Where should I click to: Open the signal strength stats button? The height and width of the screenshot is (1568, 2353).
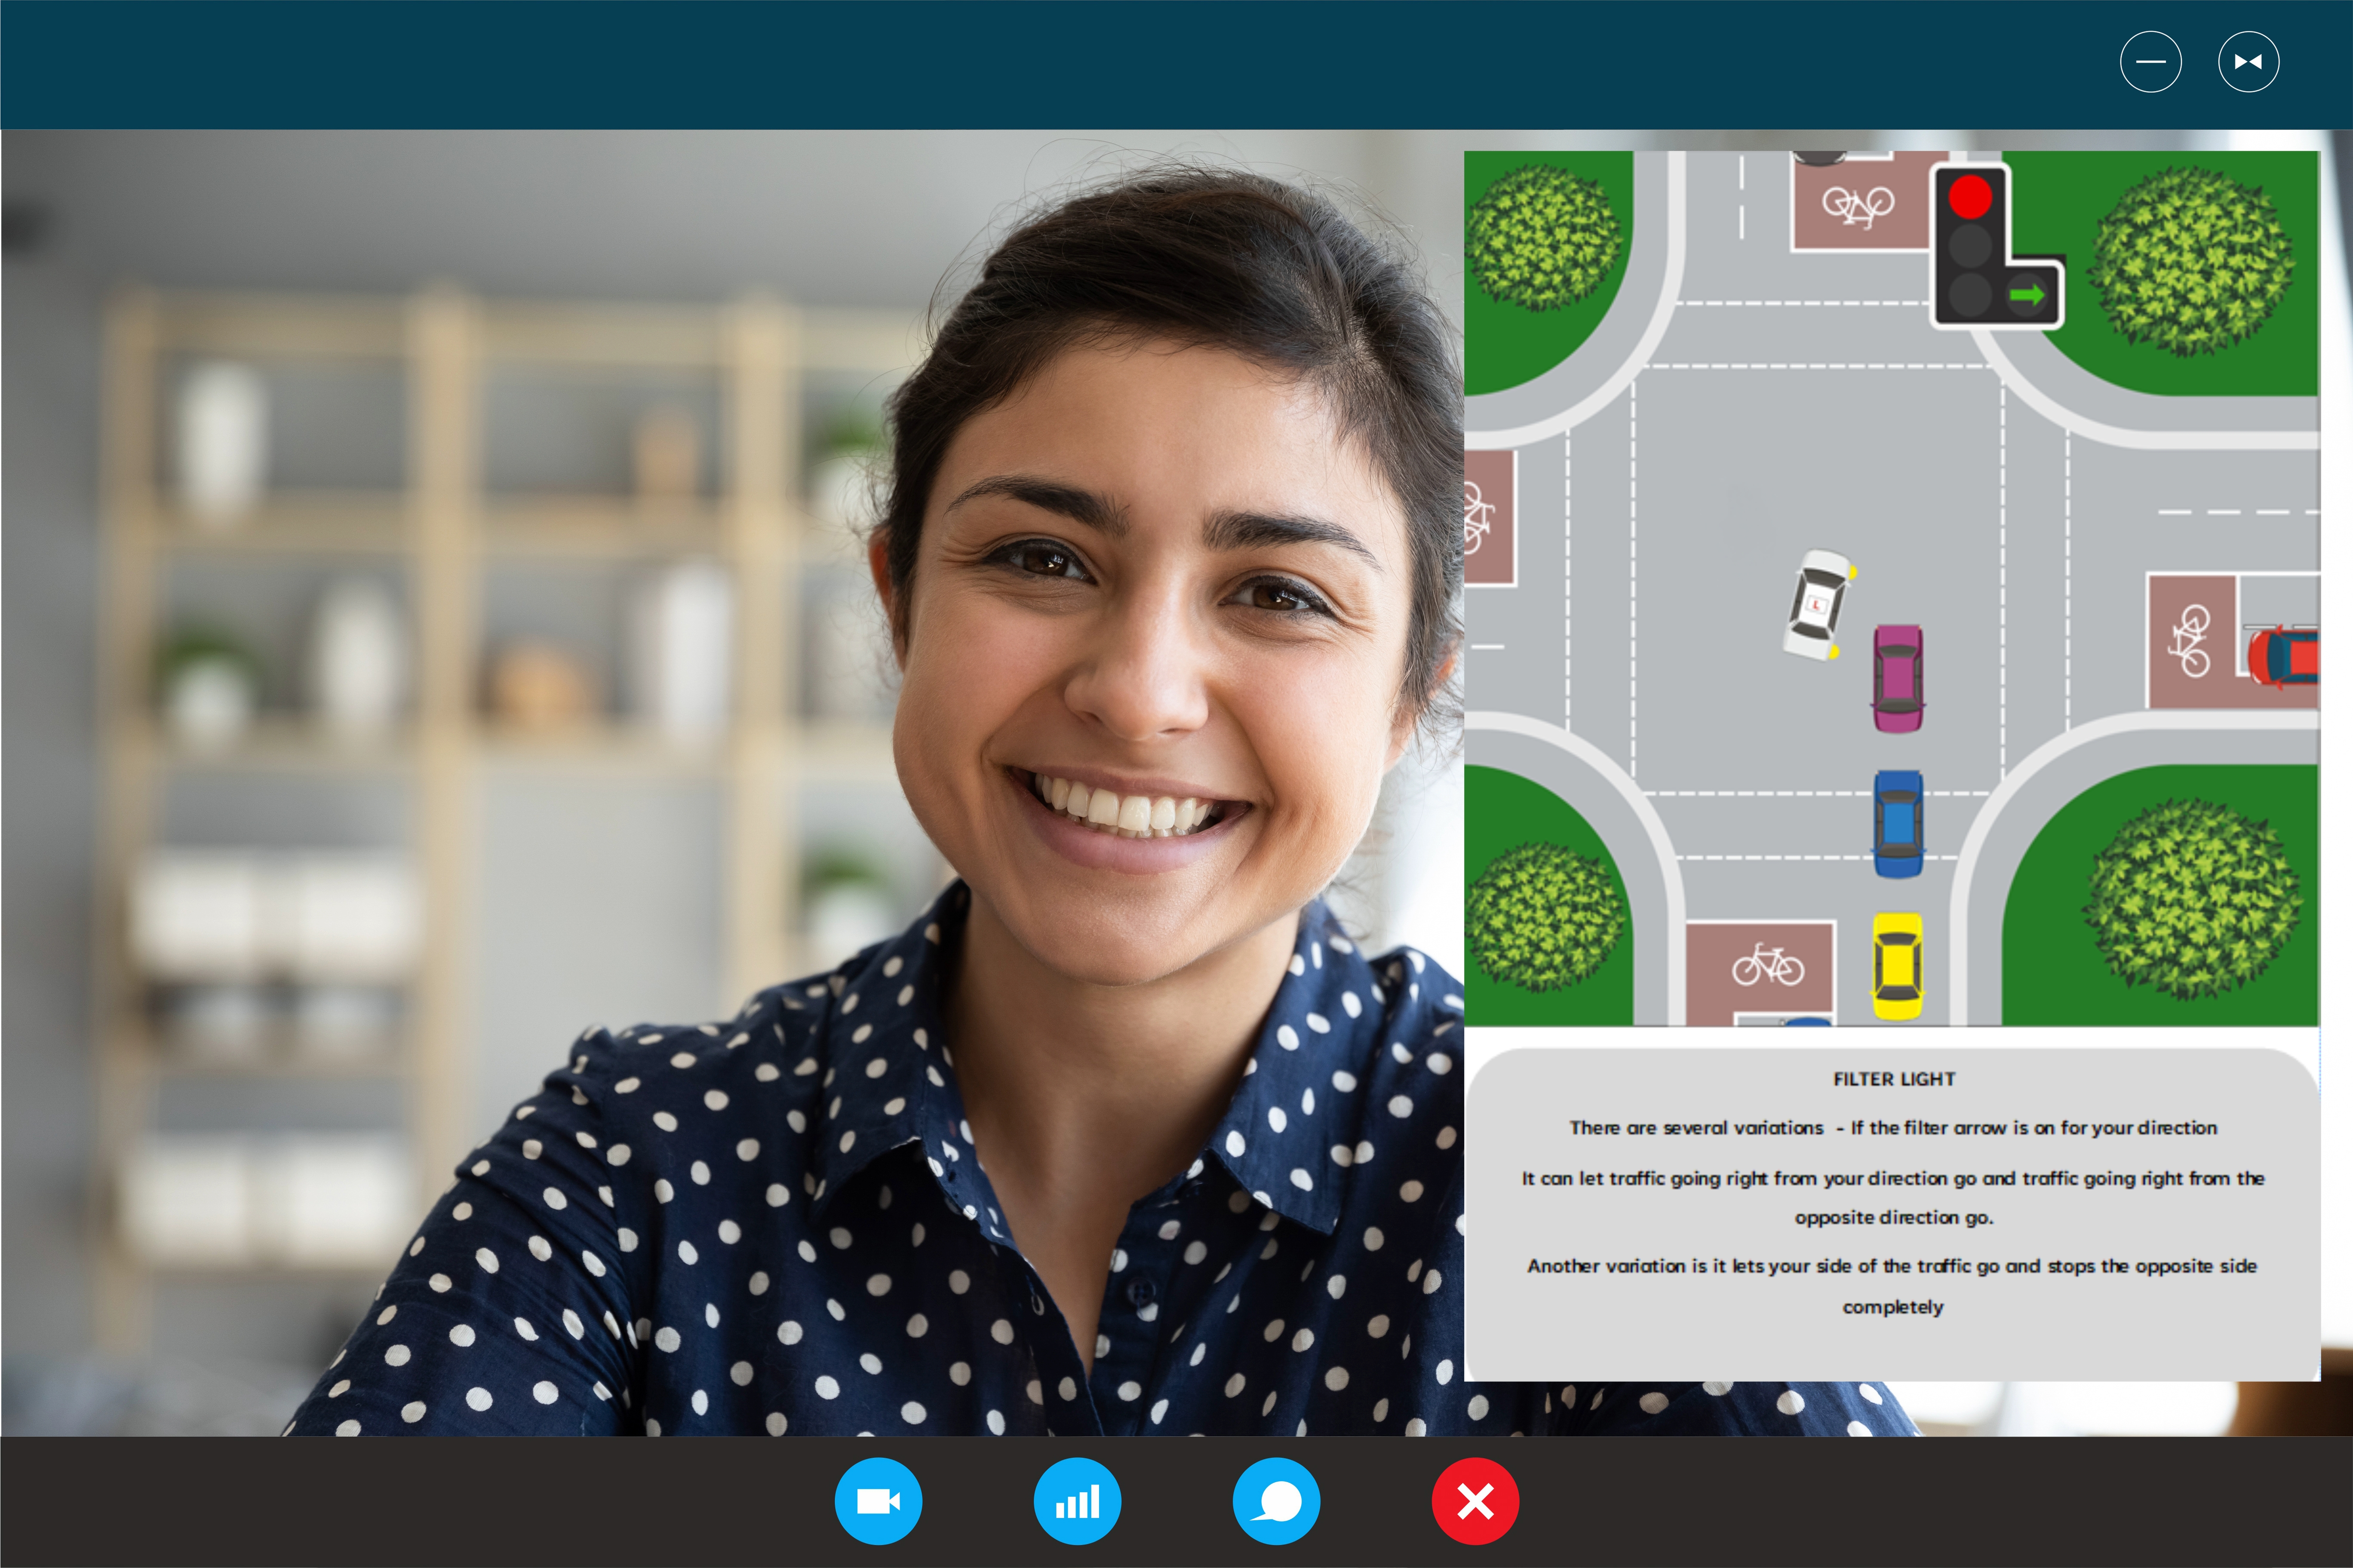pos(1078,1501)
